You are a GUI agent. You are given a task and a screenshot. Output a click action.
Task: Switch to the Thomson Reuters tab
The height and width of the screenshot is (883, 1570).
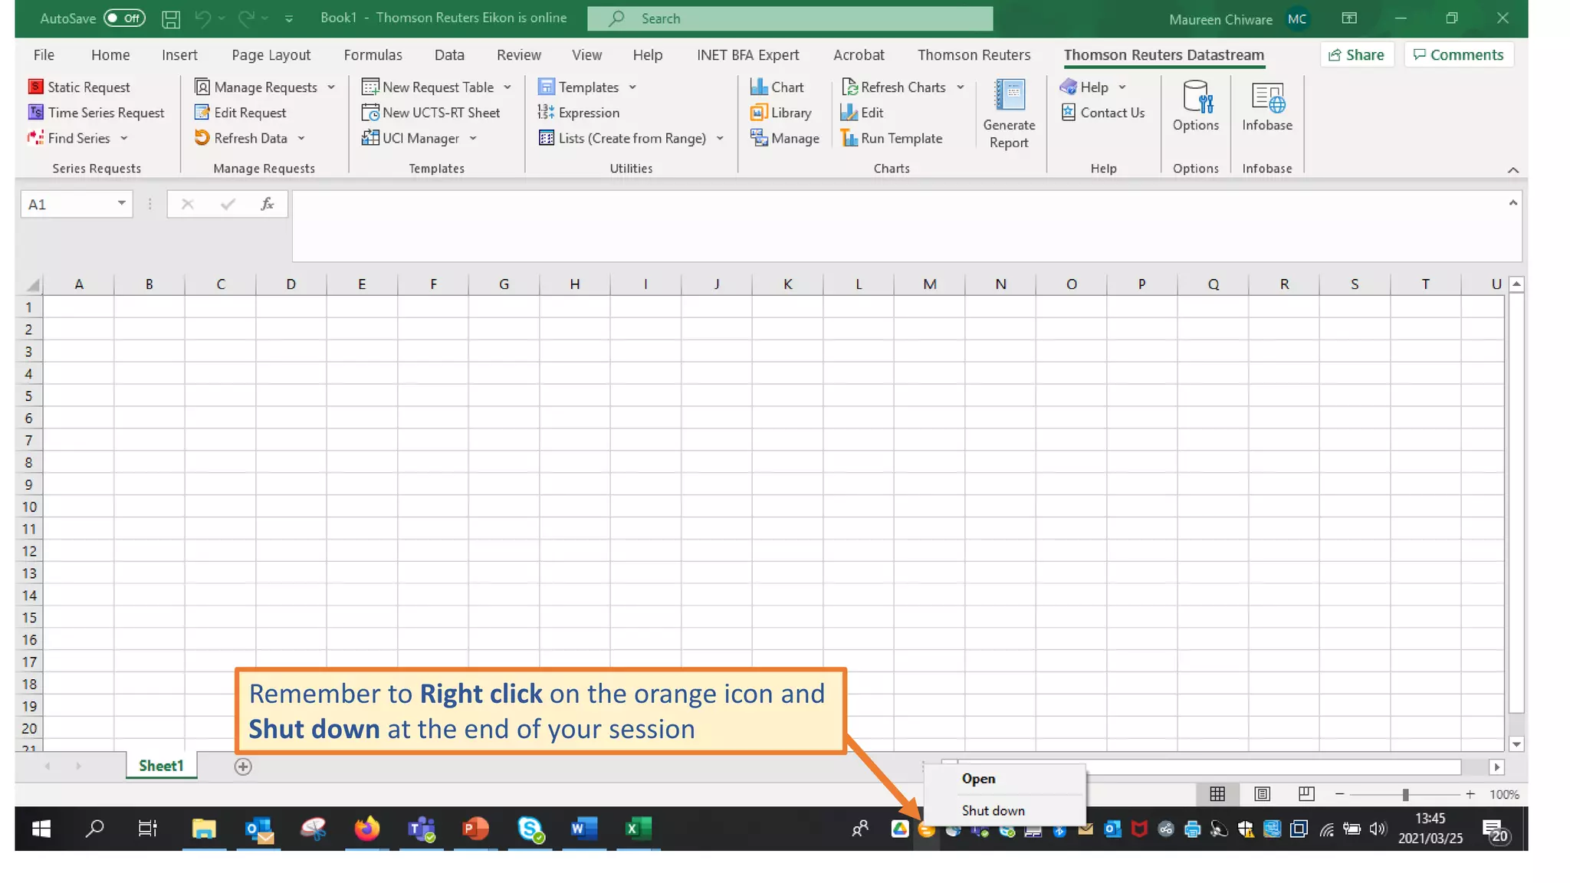[x=974, y=55]
